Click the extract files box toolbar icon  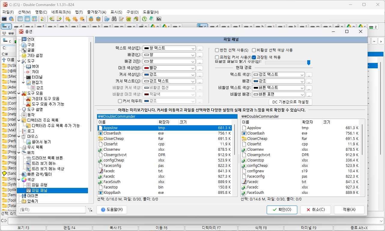[x=98, y=19]
